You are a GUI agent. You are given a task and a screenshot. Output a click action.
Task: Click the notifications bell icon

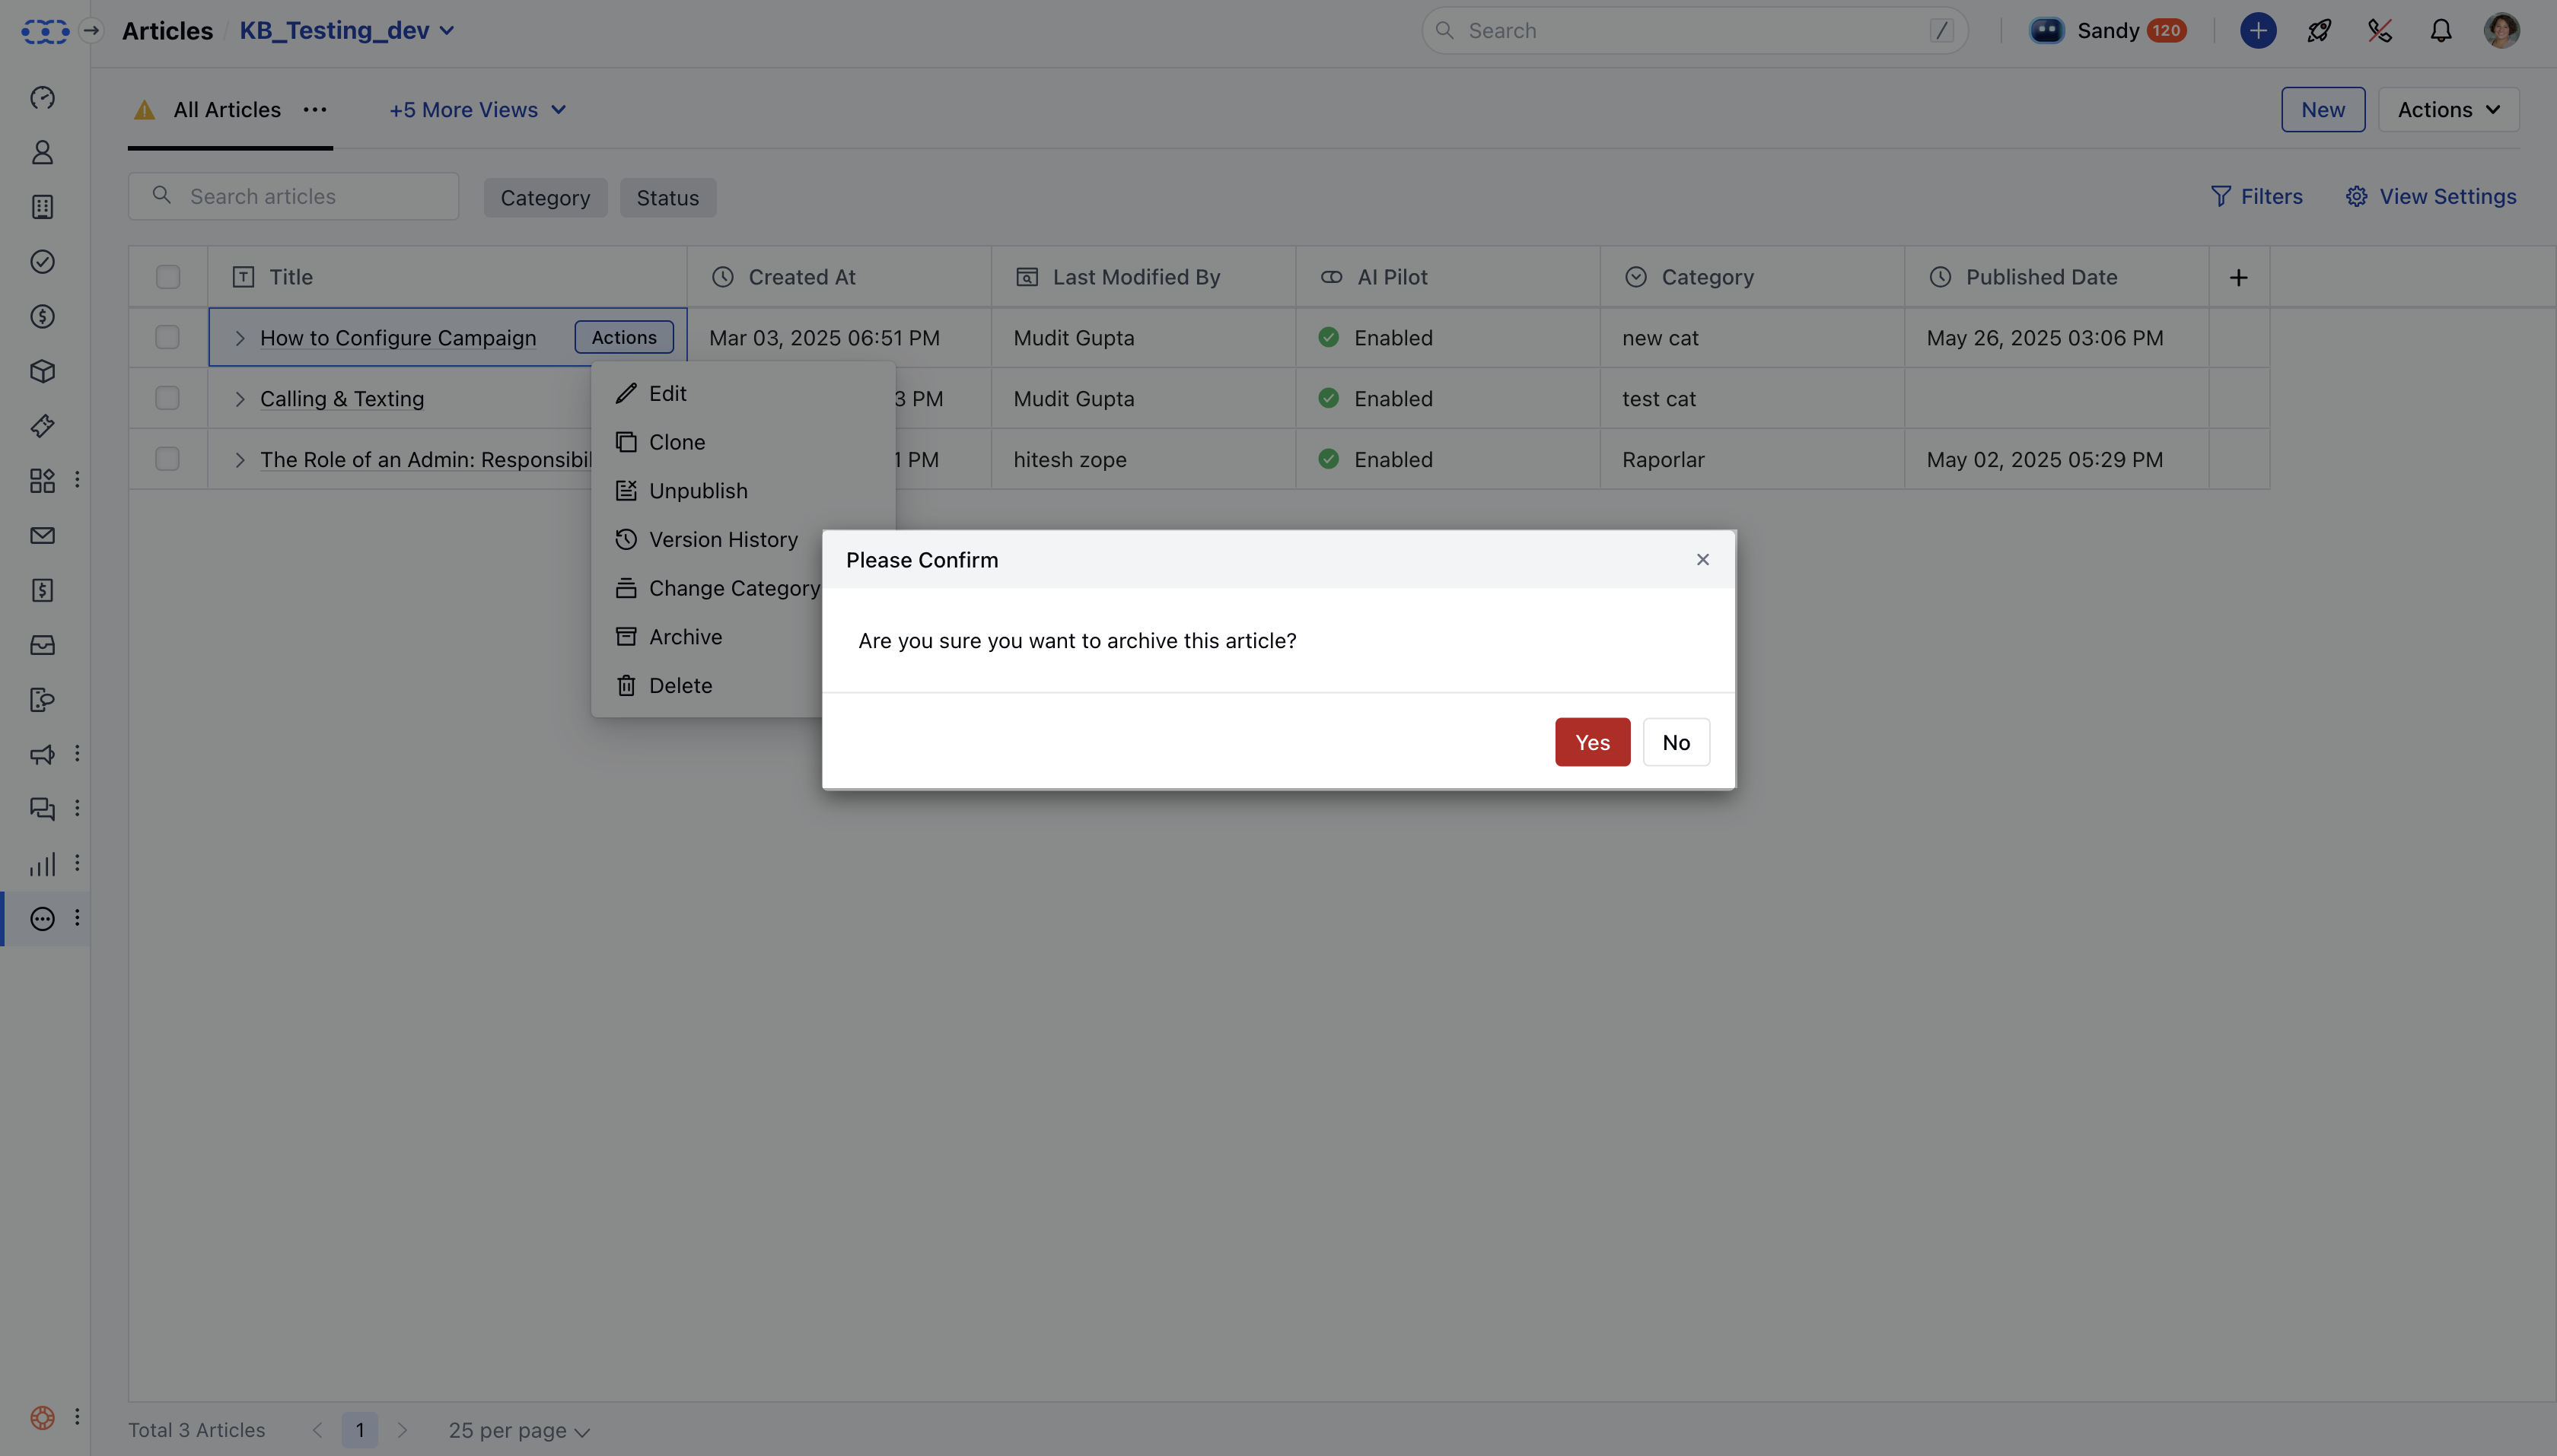tap(2441, 31)
